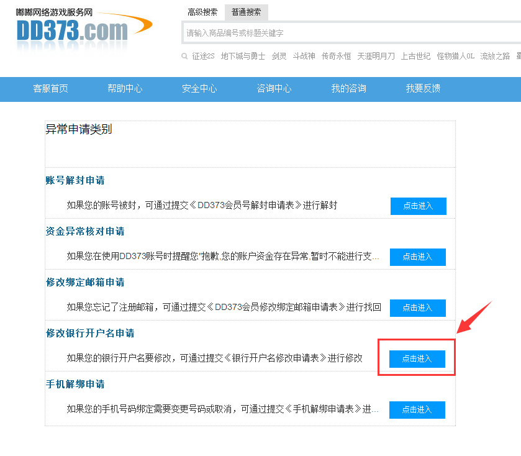The image size is (521, 456).
Task: Click the search magnifier icon
Action: click(x=184, y=56)
